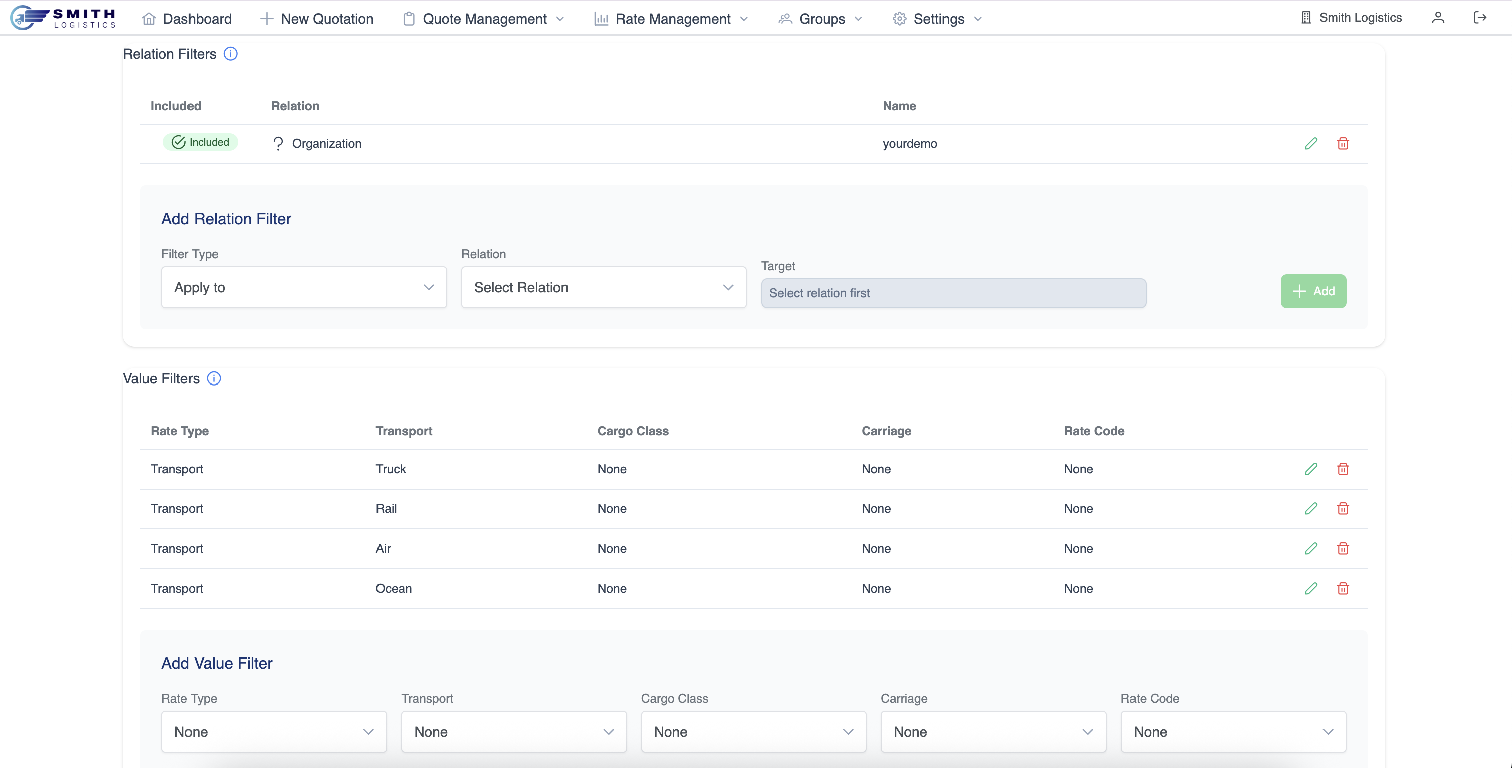Click the Relation Filters info icon
Image resolution: width=1512 pixels, height=768 pixels.
[231, 54]
